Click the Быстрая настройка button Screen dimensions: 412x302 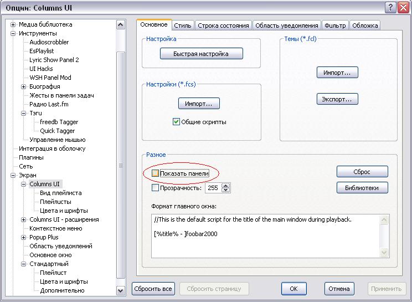tap(202, 54)
